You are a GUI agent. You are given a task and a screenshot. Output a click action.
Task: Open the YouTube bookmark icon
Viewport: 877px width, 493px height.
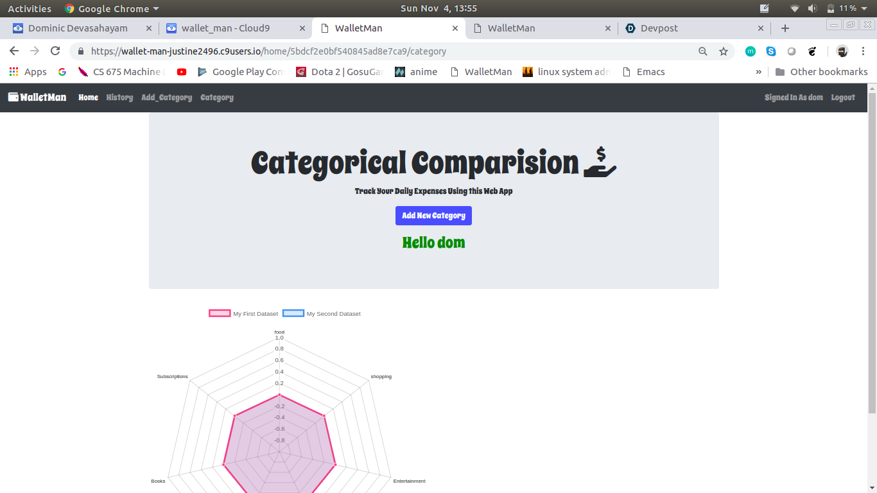(x=182, y=72)
